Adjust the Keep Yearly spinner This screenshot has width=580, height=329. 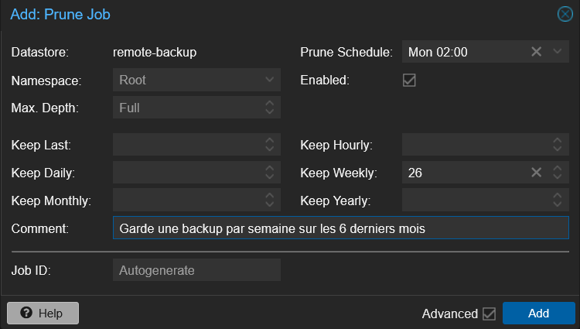point(558,200)
